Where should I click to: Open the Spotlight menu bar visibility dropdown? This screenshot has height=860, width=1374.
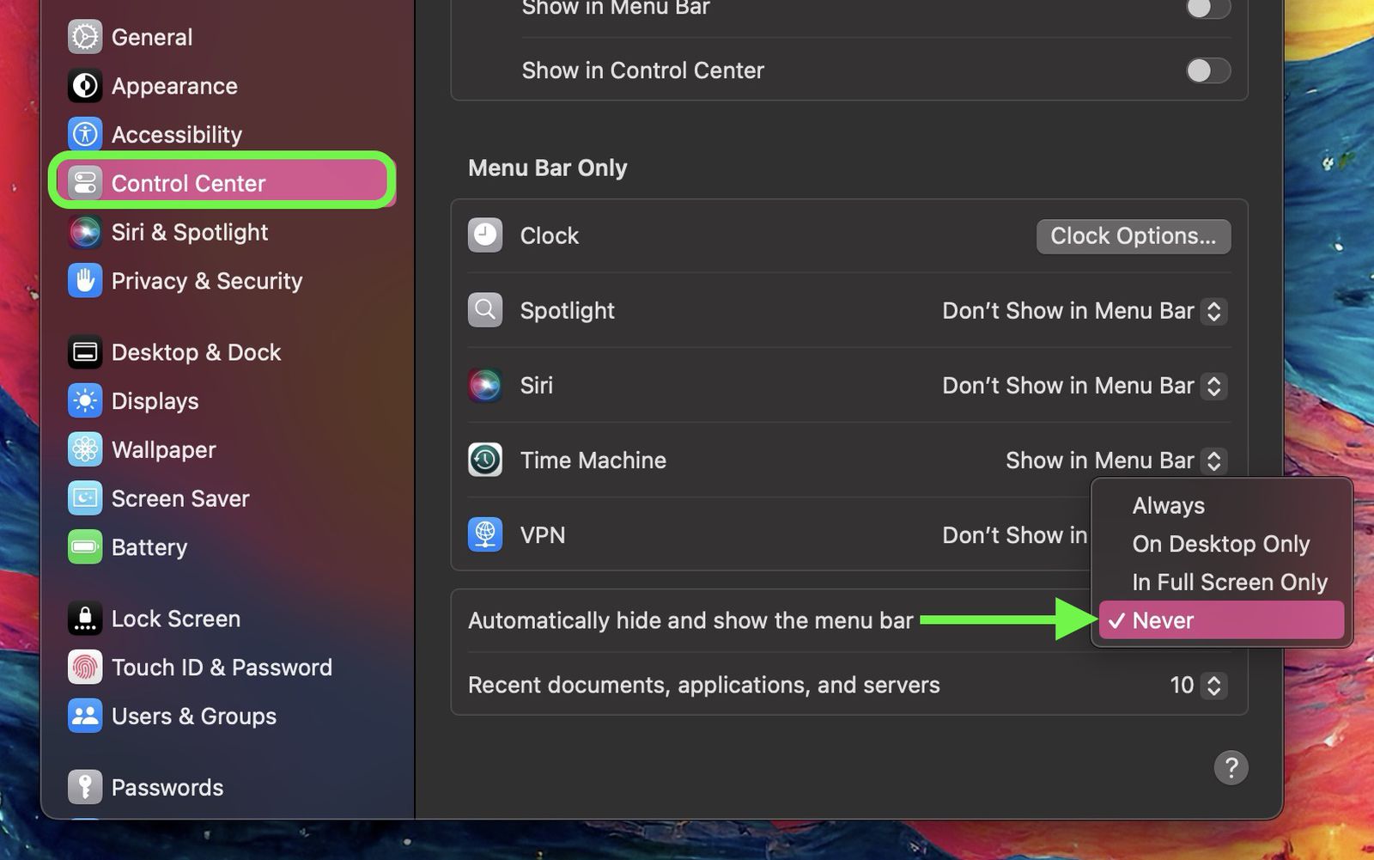coord(1213,311)
